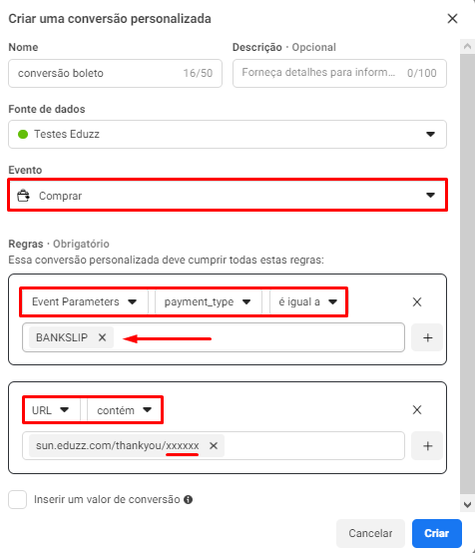Open the payment_type parameter dropdown
Screen dimensions: 475x553
point(208,301)
